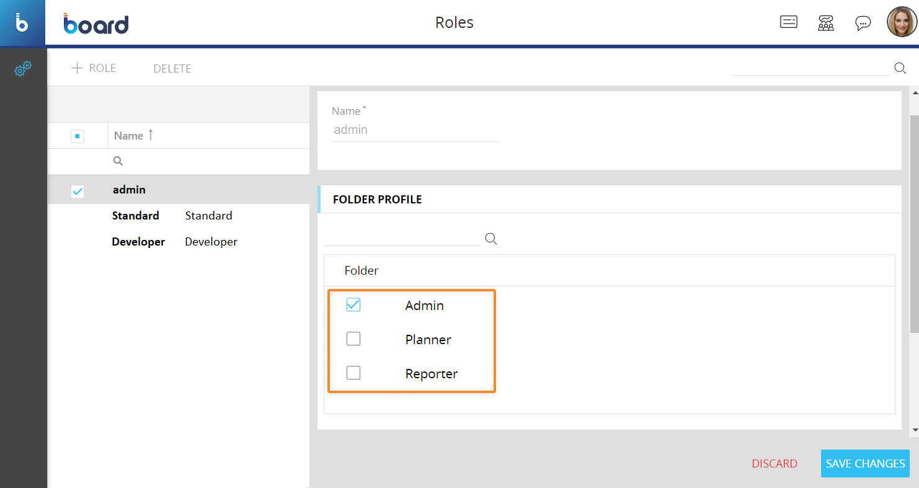Open the chat messages icon

pos(863,24)
